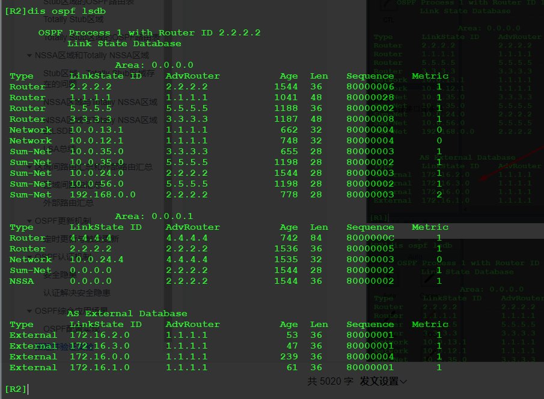
Task: Select the Totally Stub区域 outline item
Action: 73,19
